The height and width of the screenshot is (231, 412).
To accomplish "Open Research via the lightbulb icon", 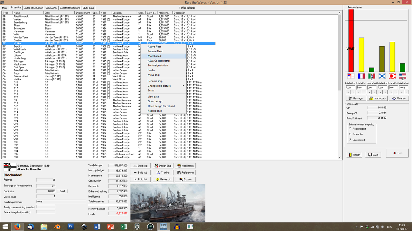I will pos(157,179).
